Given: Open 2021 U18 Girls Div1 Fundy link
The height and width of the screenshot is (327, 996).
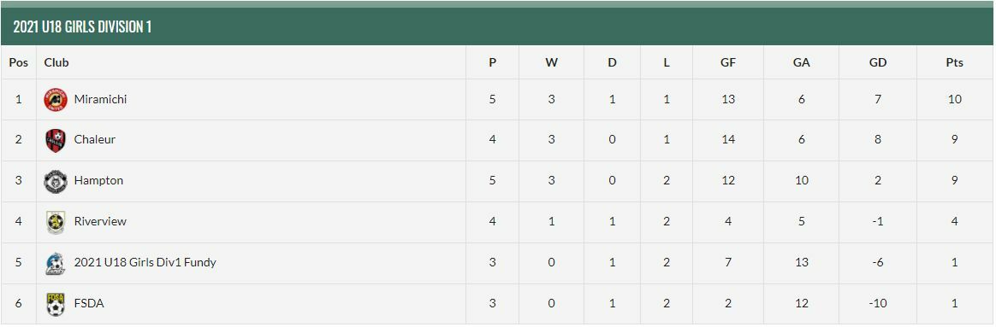Looking at the screenshot, I should 145,262.
